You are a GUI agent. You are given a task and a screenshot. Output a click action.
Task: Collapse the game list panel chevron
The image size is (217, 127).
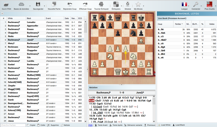pyautogui.click(x=2, y=13)
